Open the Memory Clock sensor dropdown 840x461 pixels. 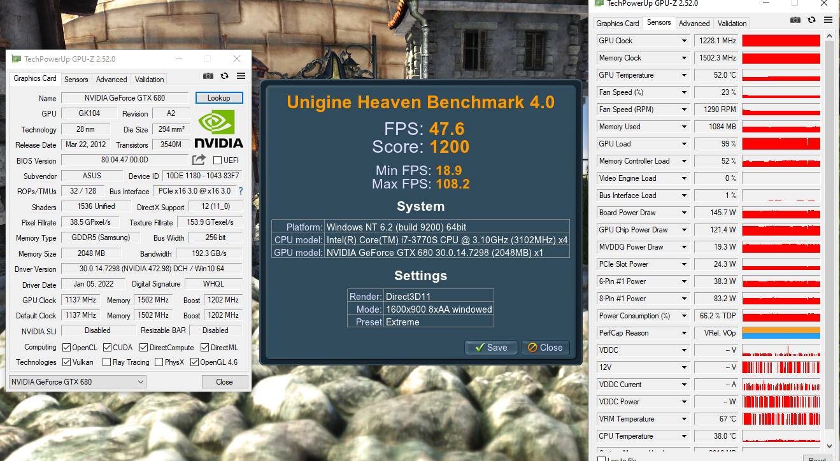coord(685,58)
